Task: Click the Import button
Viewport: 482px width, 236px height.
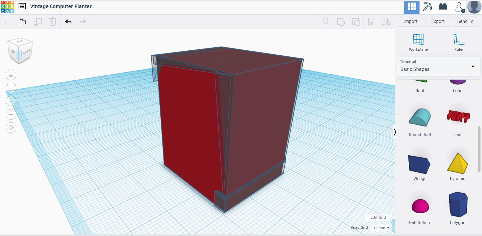Action: 410,22
